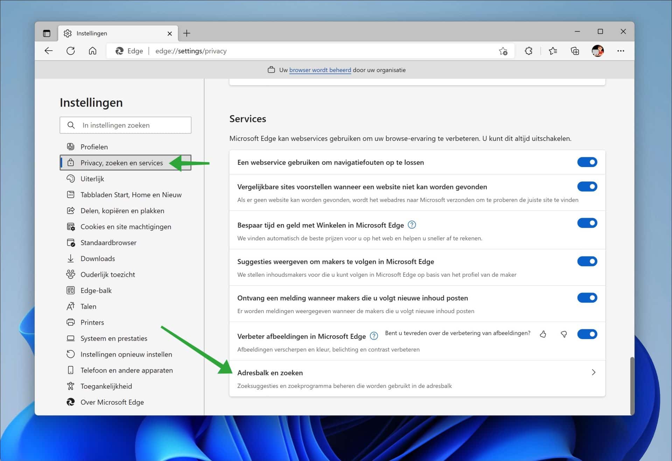The image size is (672, 461).
Task: Go to 'Over Microsoft Edge' in sidebar
Action: pyautogui.click(x=112, y=402)
